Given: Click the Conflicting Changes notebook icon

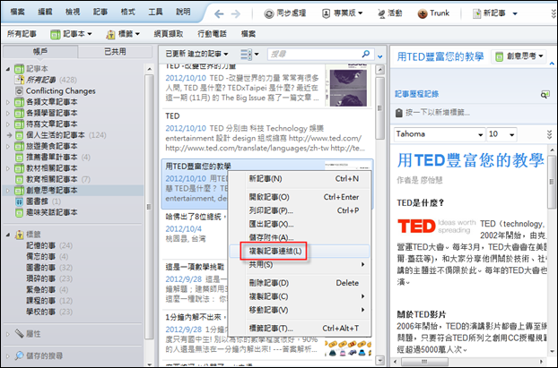Looking at the screenshot, I should [x=19, y=91].
